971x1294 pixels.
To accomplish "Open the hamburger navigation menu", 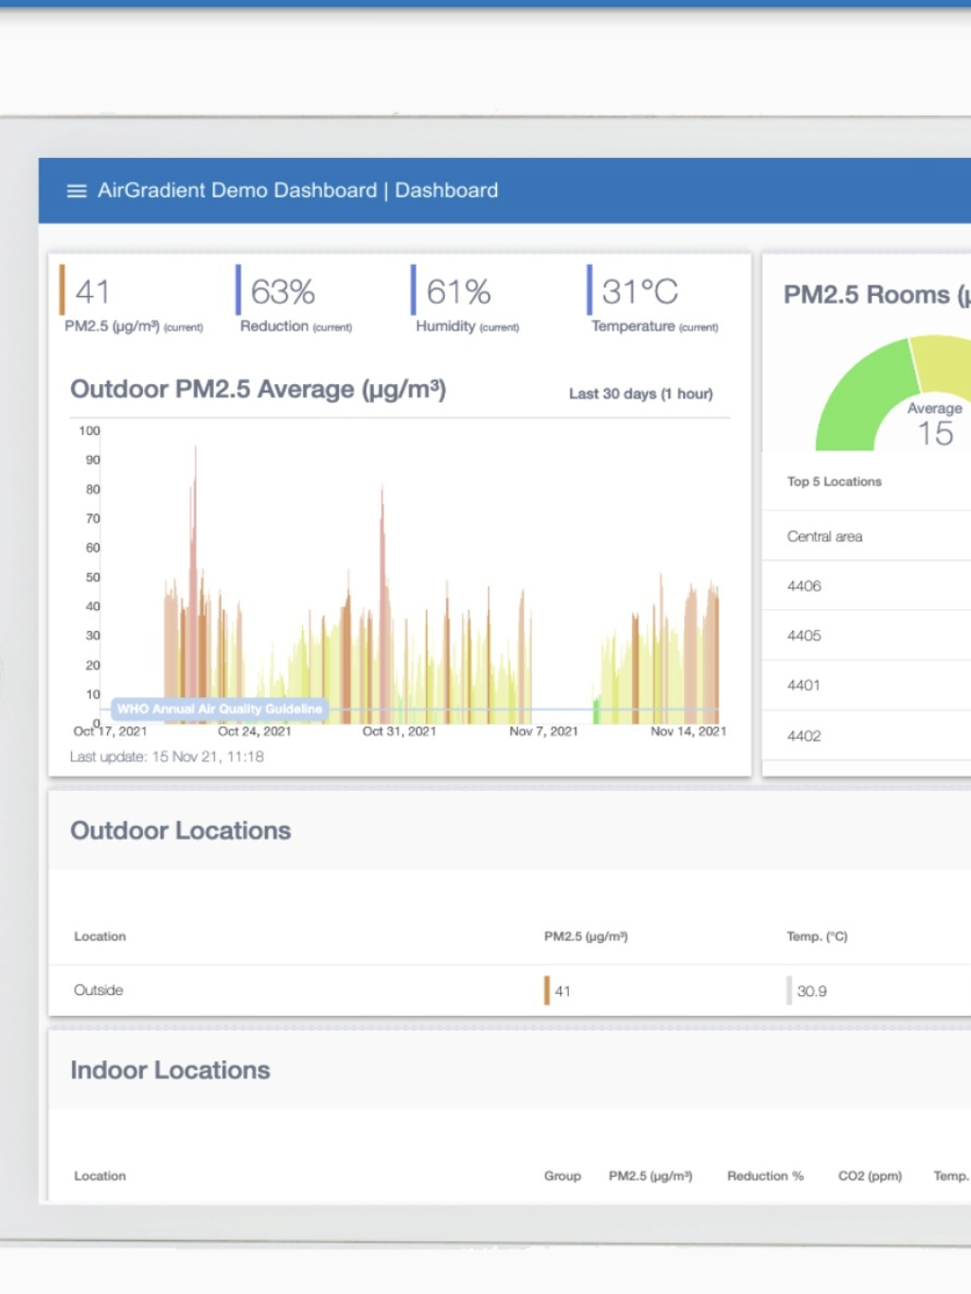I will point(77,191).
